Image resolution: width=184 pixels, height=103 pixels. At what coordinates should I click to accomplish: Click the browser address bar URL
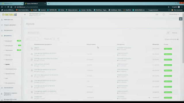(x=27, y=7)
